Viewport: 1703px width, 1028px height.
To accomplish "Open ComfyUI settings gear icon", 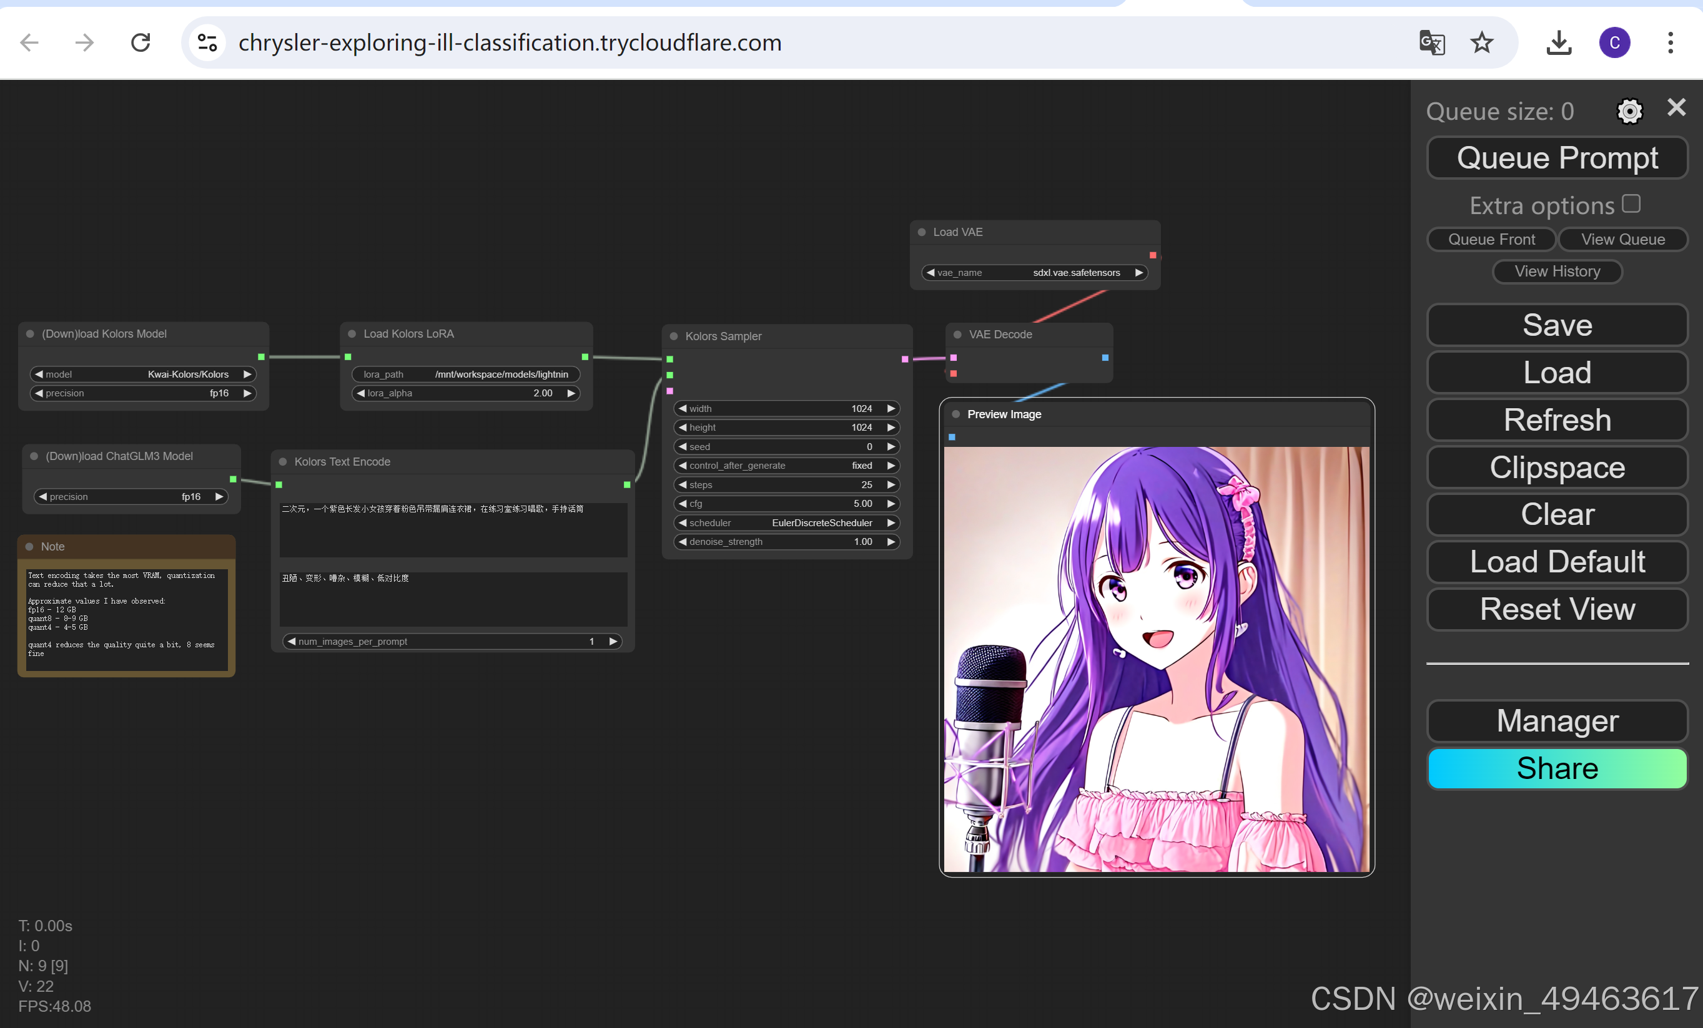I will (1629, 111).
